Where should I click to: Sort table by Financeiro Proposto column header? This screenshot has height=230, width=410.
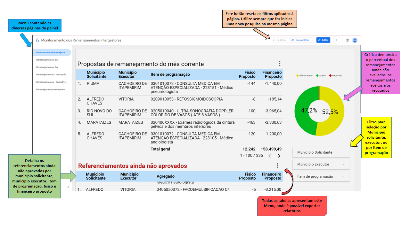272,74
